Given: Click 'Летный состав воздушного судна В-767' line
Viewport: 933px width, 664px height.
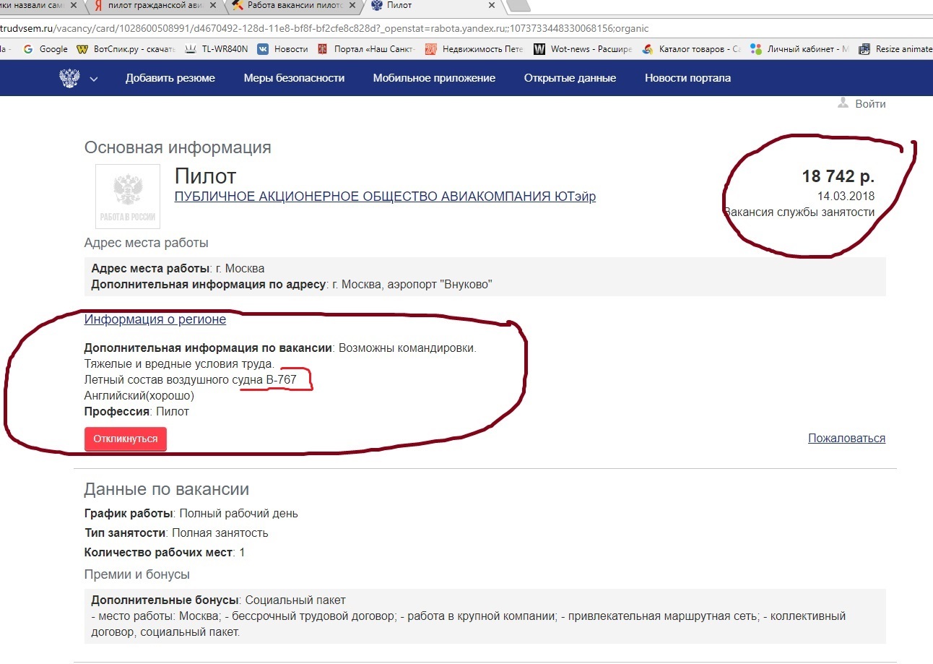Looking at the screenshot, I should [x=191, y=379].
